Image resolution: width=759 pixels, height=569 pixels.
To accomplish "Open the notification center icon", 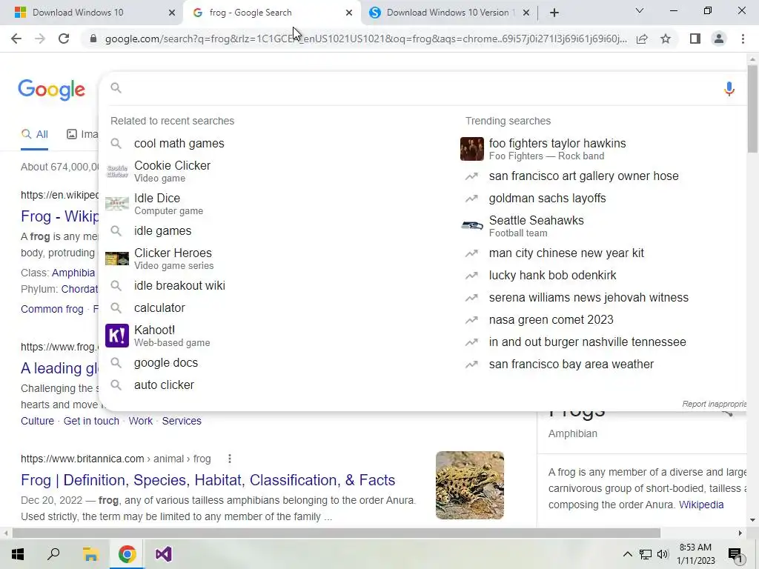I will (x=735, y=556).
